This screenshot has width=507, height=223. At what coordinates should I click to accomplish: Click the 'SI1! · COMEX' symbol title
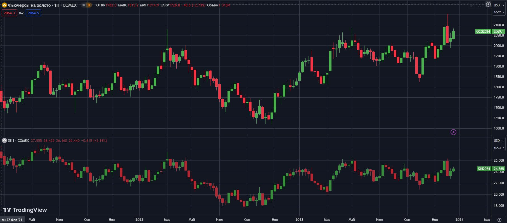(18, 140)
